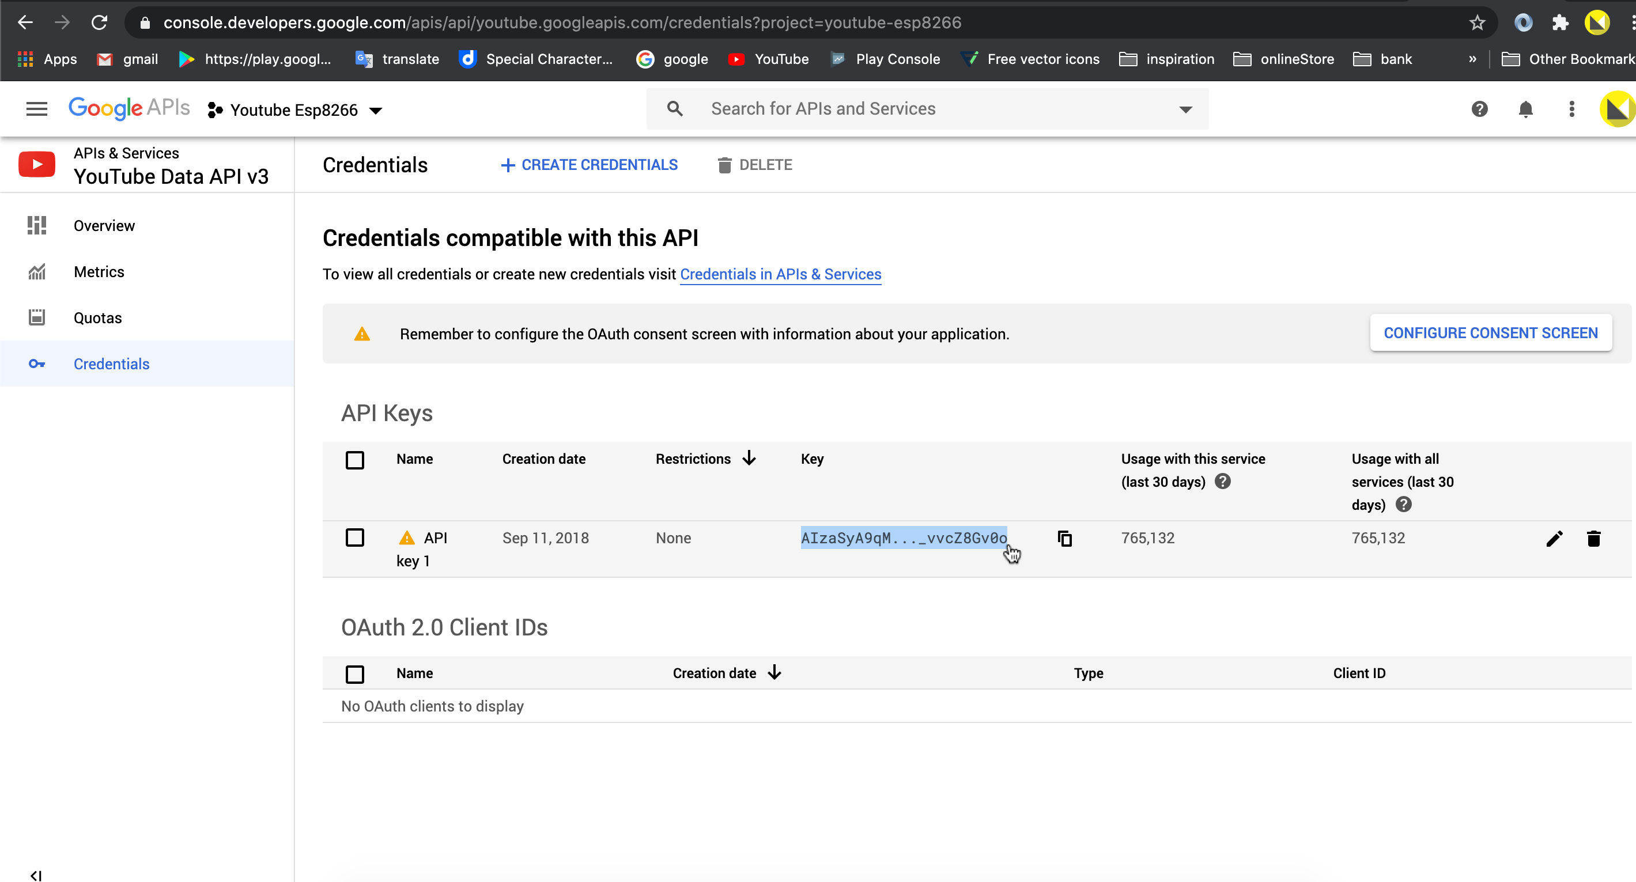The image size is (1636, 882).
Task: Open the Metrics section
Action: point(147,272)
